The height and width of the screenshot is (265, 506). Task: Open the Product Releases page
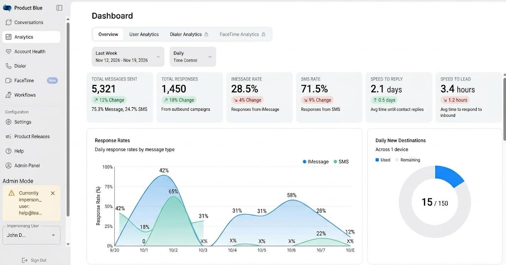click(31, 136)
